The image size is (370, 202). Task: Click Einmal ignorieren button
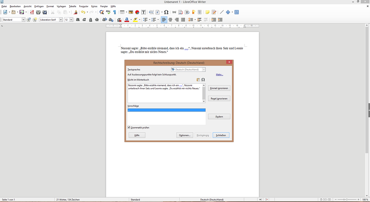click(219, 88)
